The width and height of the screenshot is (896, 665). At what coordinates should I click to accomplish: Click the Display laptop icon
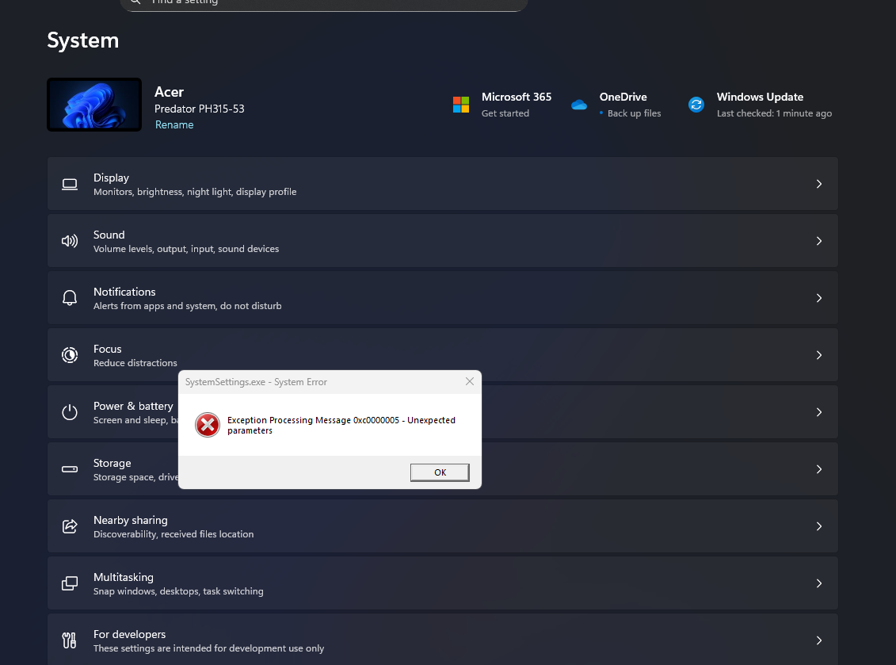[70, 184]
